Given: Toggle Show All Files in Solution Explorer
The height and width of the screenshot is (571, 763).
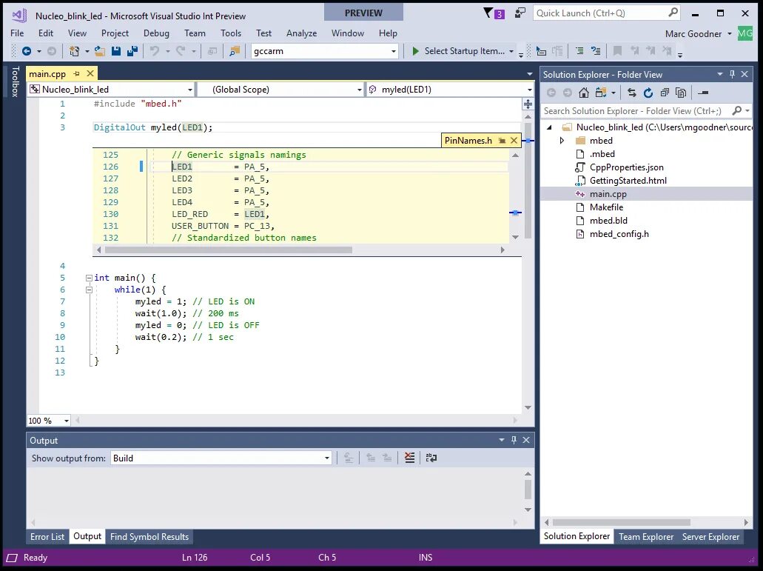Looking at the screenshot, I should 682,93.
